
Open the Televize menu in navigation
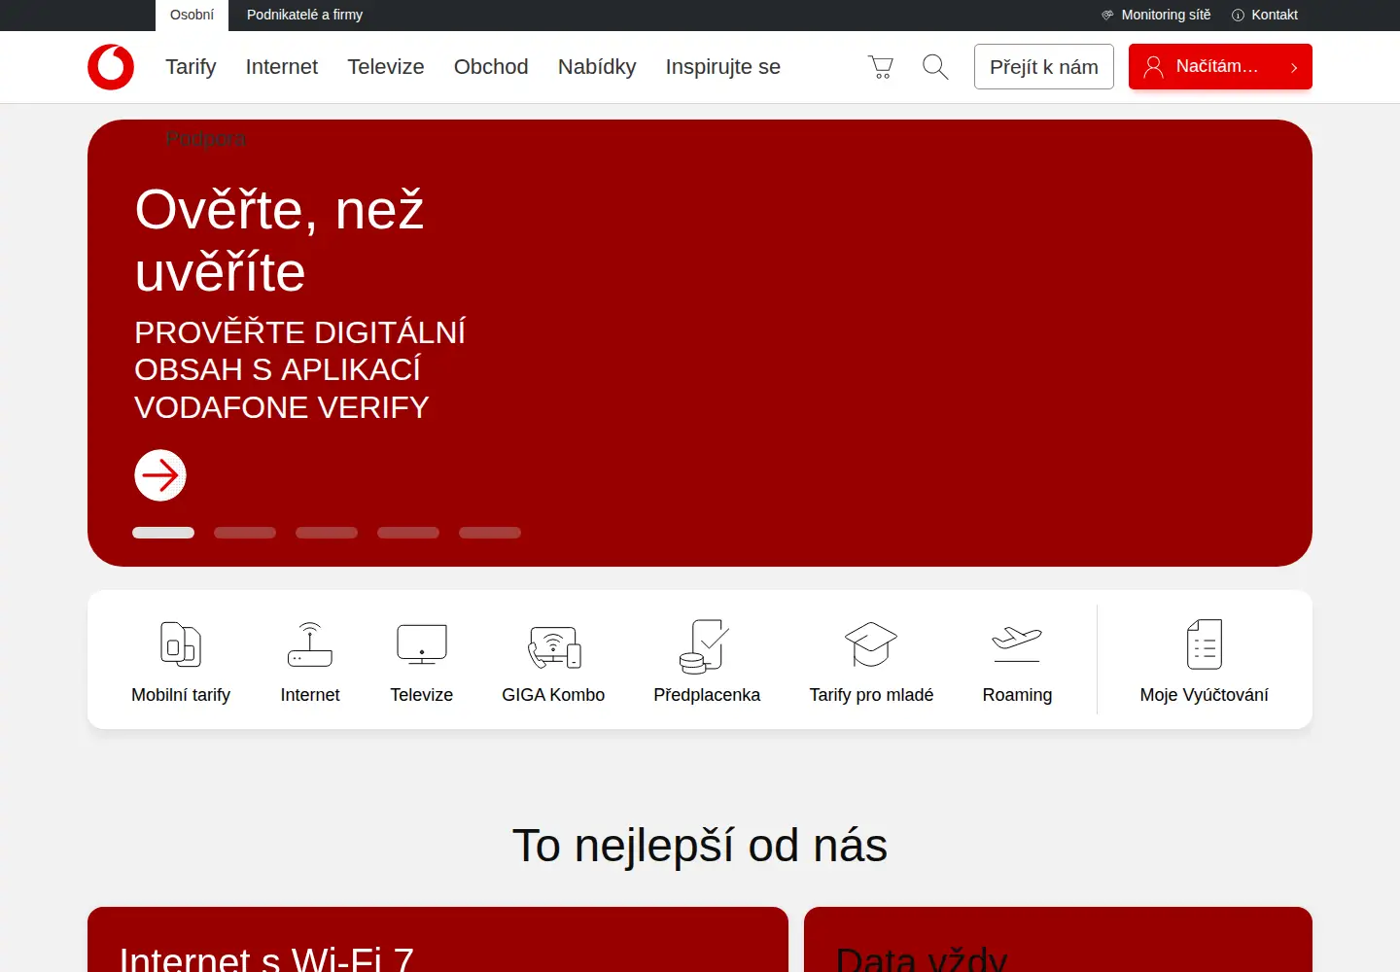[x=386, y=67]
